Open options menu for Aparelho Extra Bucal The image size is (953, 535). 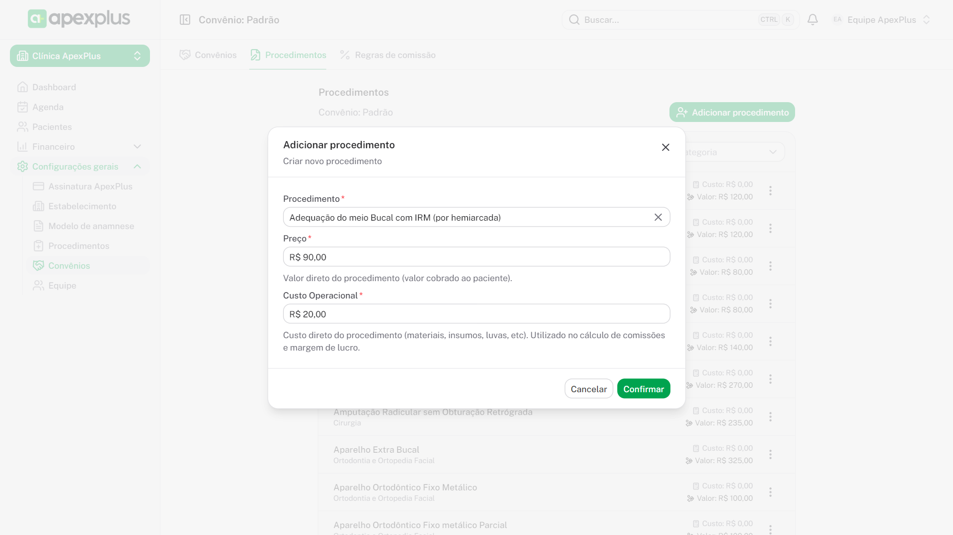point(770,454)
